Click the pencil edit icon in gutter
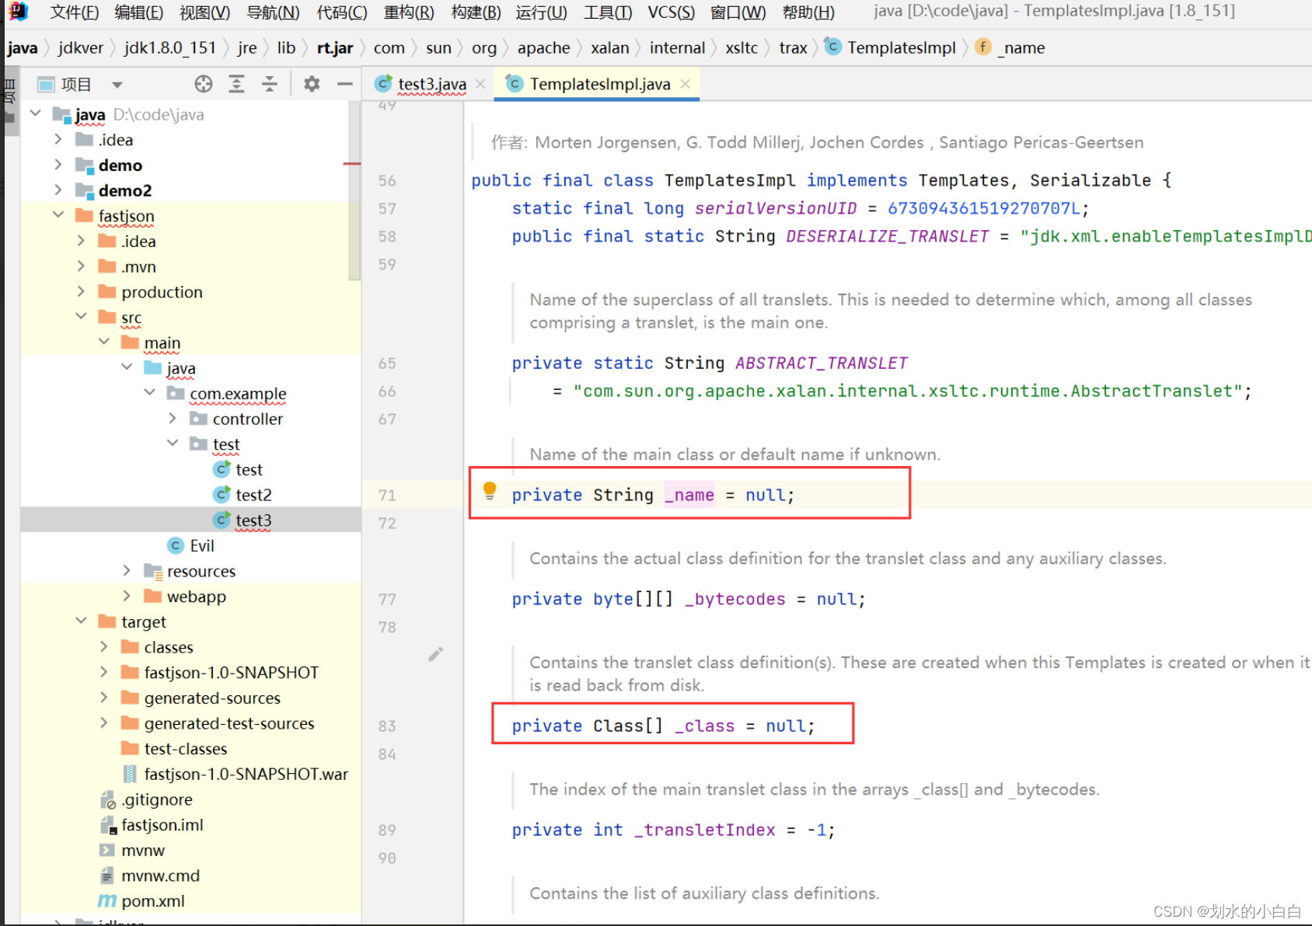This screenshot has height=926, width=1312. point(435,654)
